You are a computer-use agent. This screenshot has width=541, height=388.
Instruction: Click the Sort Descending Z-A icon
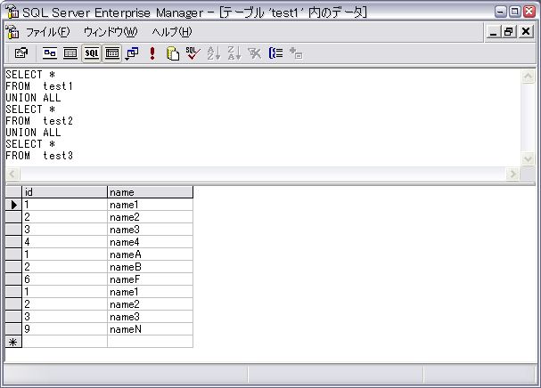click(234, 53)
